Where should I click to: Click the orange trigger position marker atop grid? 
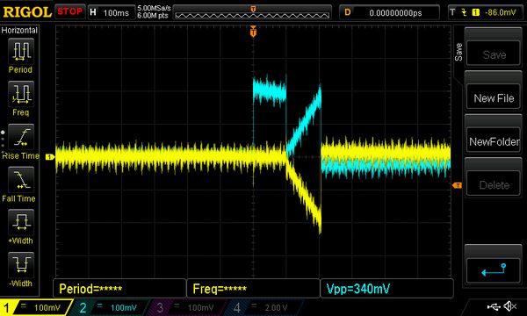253,32
